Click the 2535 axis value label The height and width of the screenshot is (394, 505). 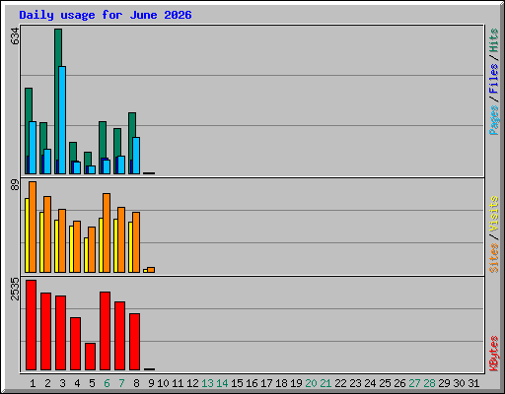pos(15,289)
